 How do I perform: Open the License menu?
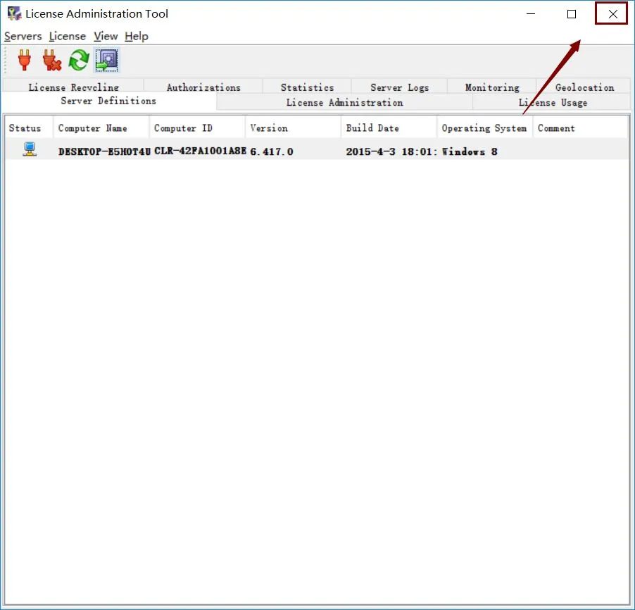click(x=67, y=36)
